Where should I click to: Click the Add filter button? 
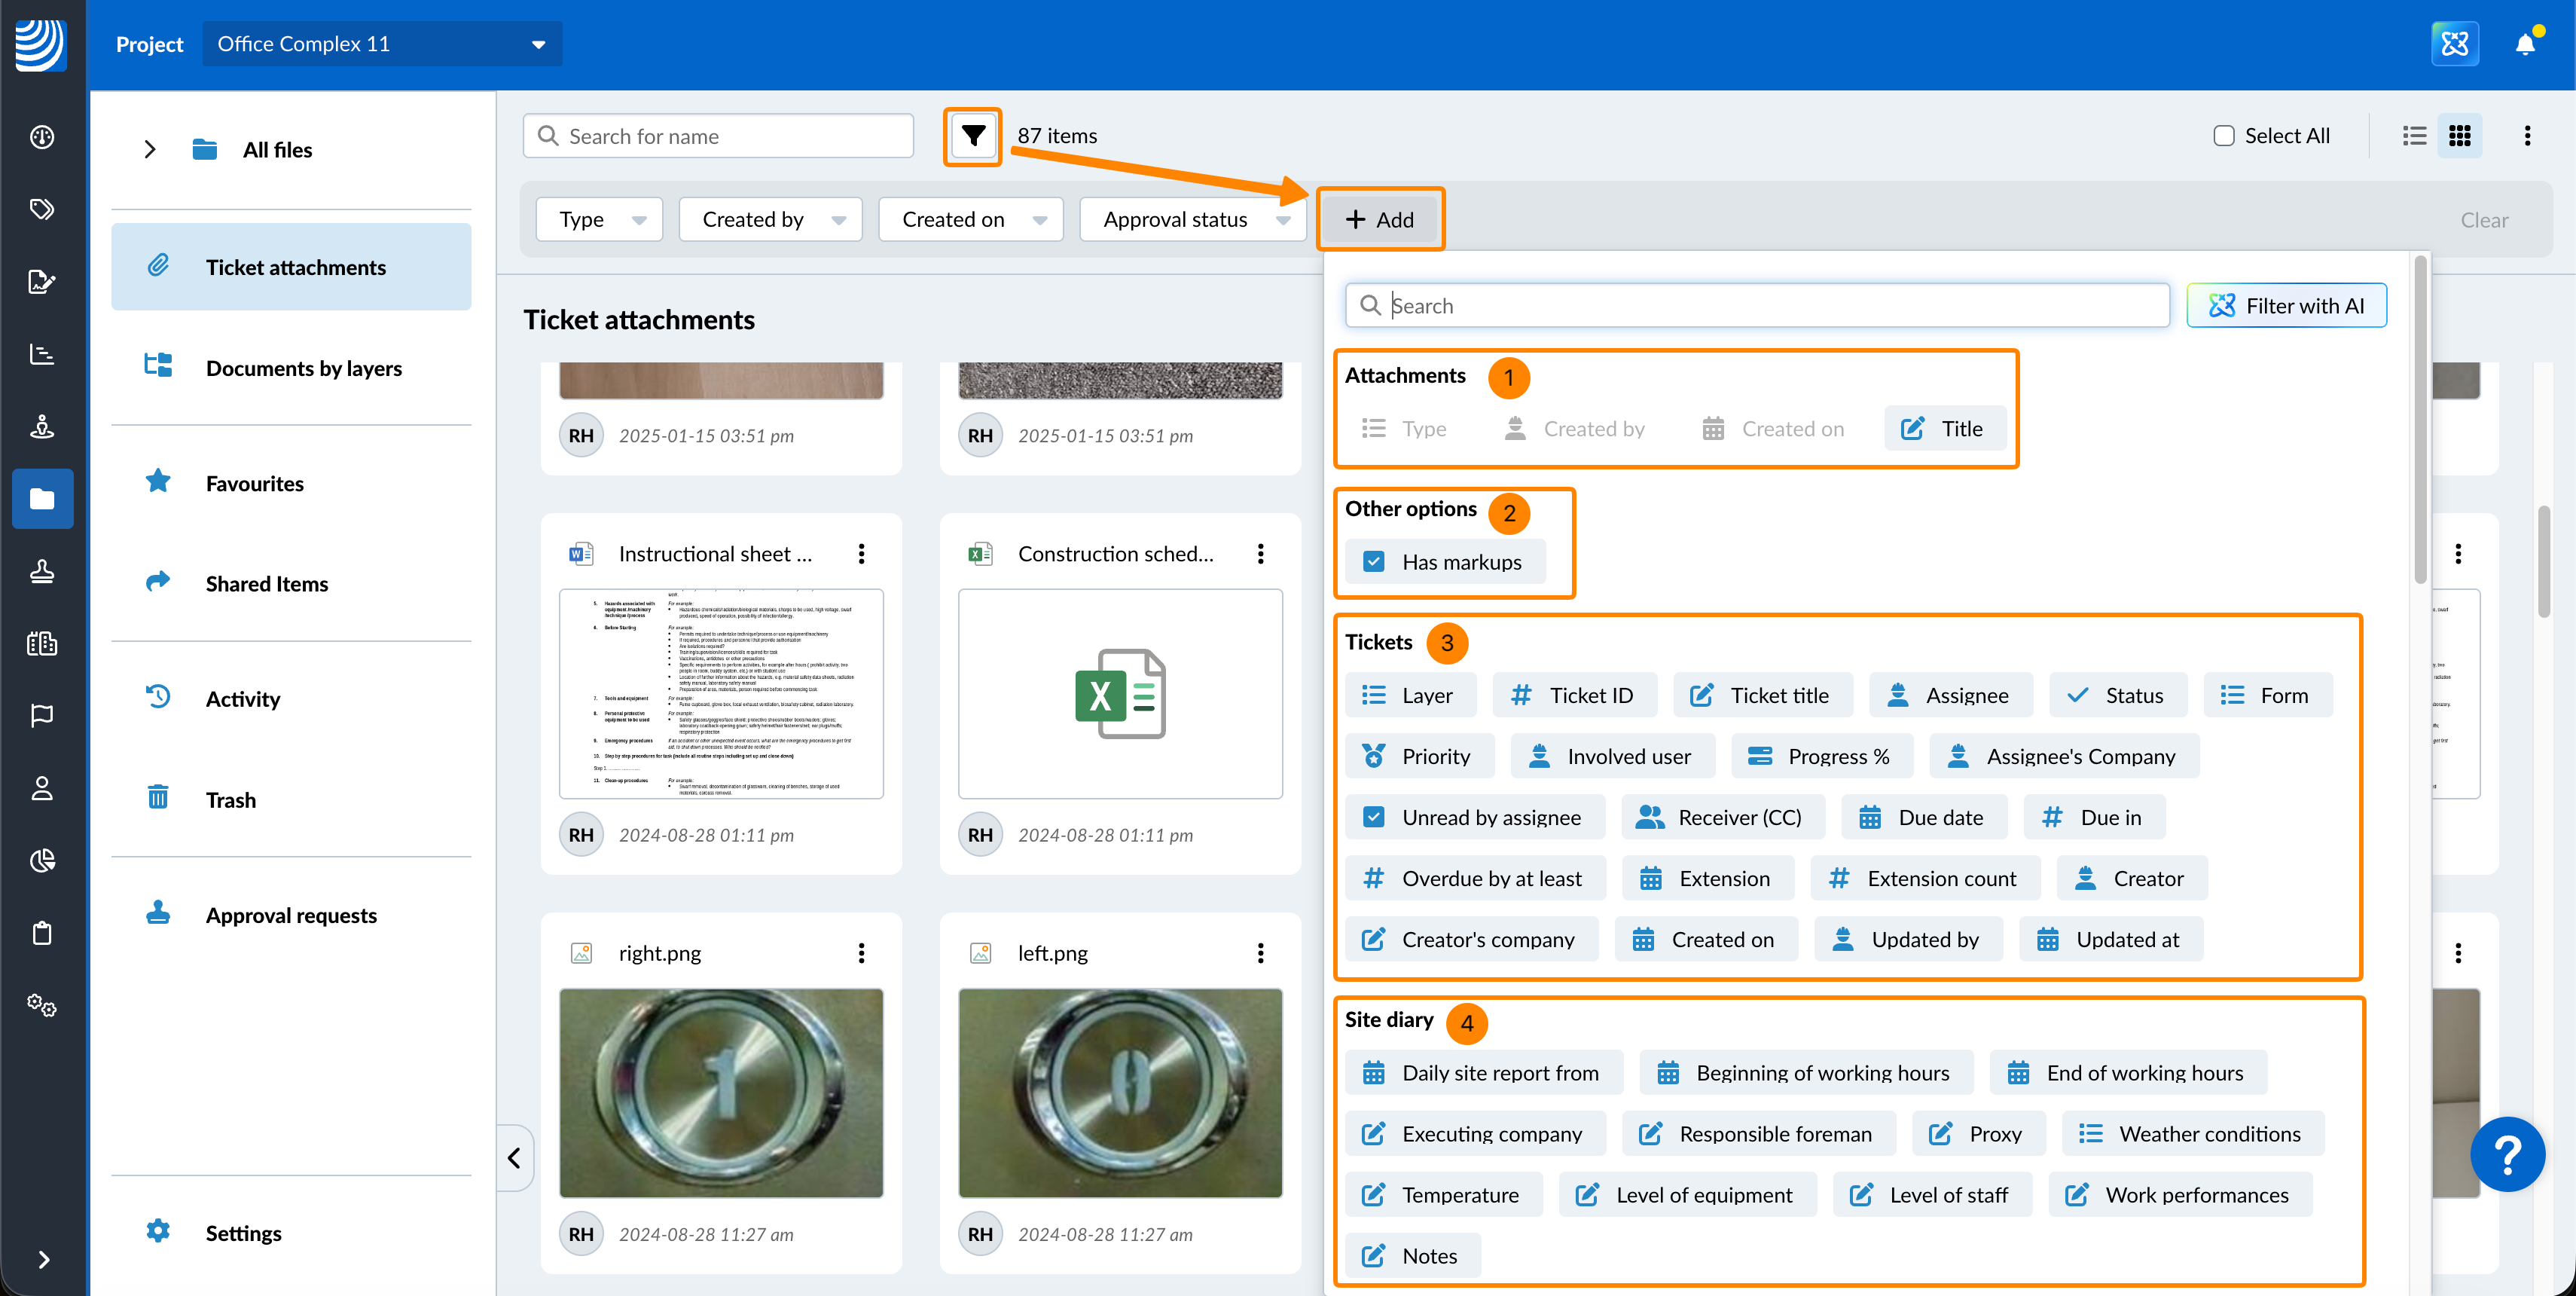[x=1379, y=219]
